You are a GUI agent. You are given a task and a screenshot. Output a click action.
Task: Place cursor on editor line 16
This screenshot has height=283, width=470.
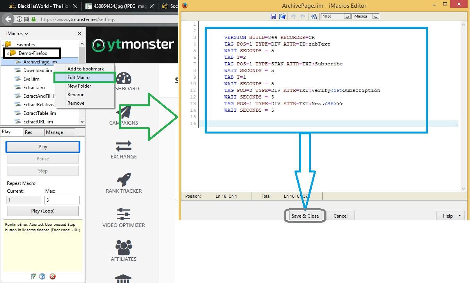[328, 123]
